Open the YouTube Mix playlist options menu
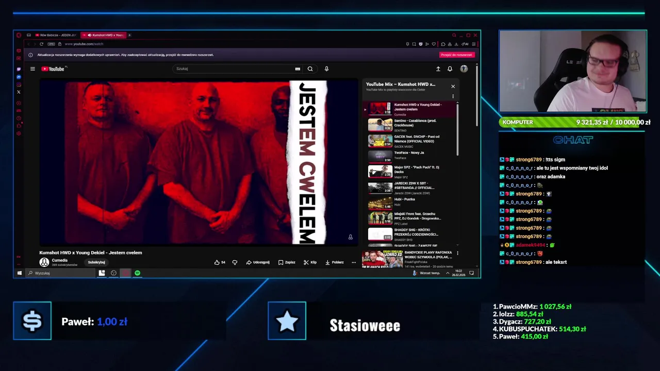 [453, 96]
